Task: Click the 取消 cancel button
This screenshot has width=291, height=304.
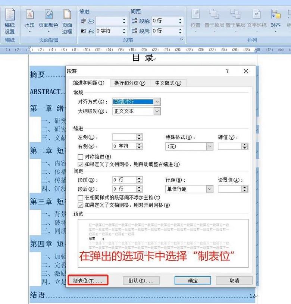Action: click(x=234, y=281)
